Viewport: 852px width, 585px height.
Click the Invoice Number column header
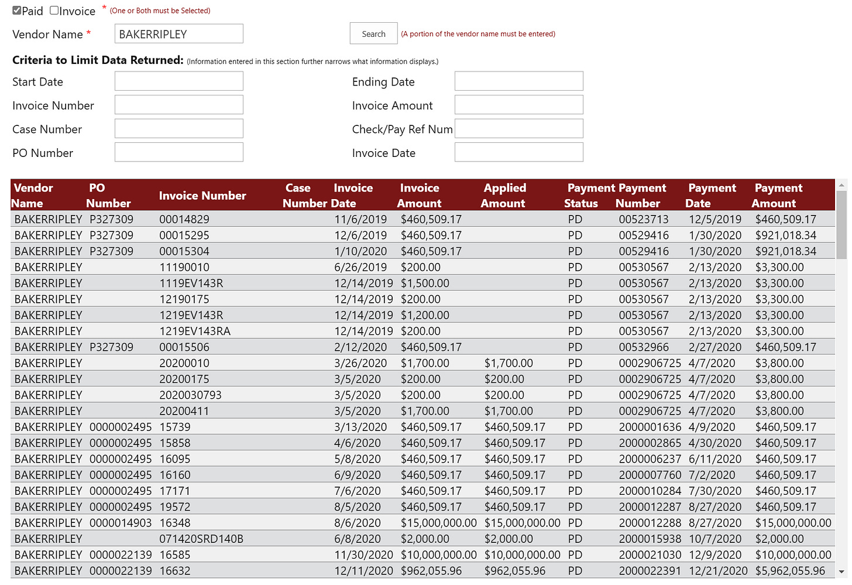202,196
